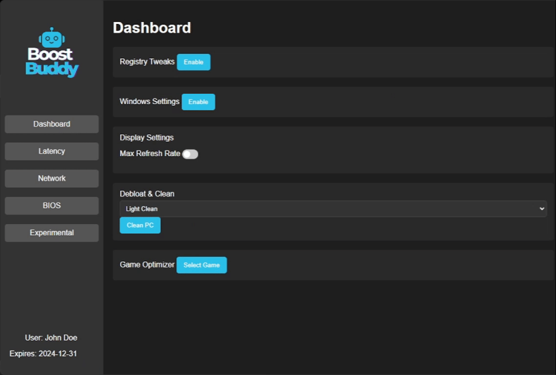Enable Registry Tweaks
Image resolution: width=556 pixels, height=375 pixels.
pyautogui.click(x=193, y=62)
